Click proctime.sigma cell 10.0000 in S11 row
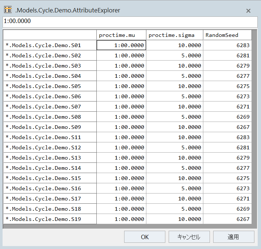Image resolution: width=261 pixels, height=249 pixels. tap(174, 137)
